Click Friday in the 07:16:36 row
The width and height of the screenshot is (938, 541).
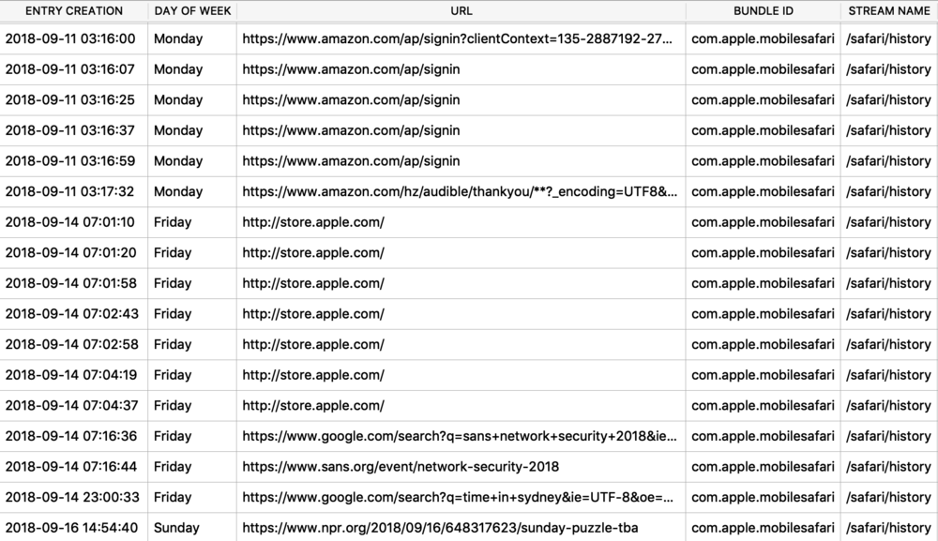(173, 436)
